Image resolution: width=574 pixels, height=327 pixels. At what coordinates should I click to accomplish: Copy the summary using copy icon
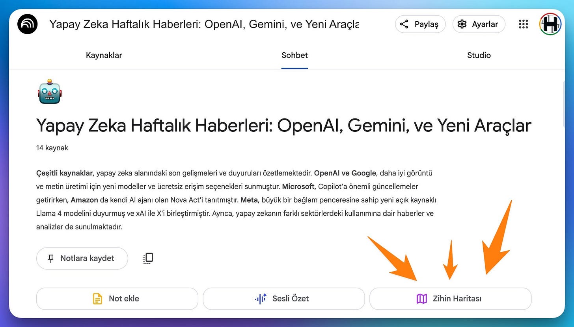click(148, 258)
